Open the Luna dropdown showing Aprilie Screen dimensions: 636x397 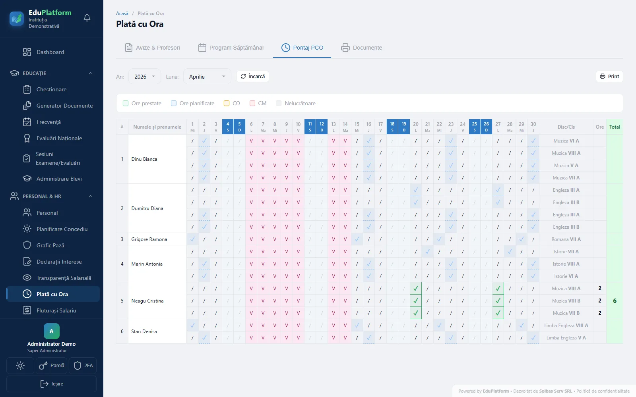[207, 77]
